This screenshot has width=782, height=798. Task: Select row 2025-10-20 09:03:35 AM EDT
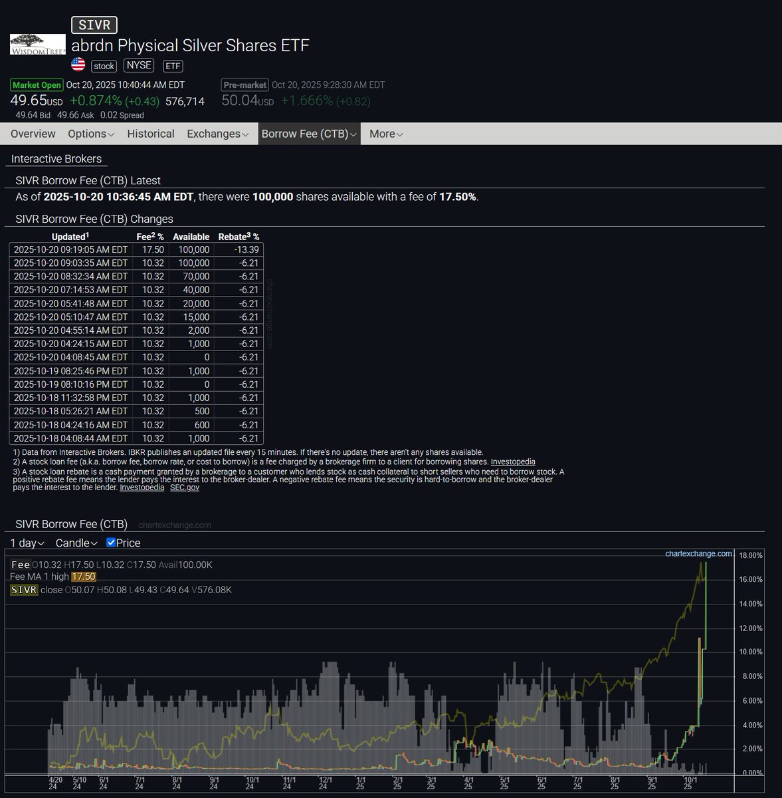(136, 263)
